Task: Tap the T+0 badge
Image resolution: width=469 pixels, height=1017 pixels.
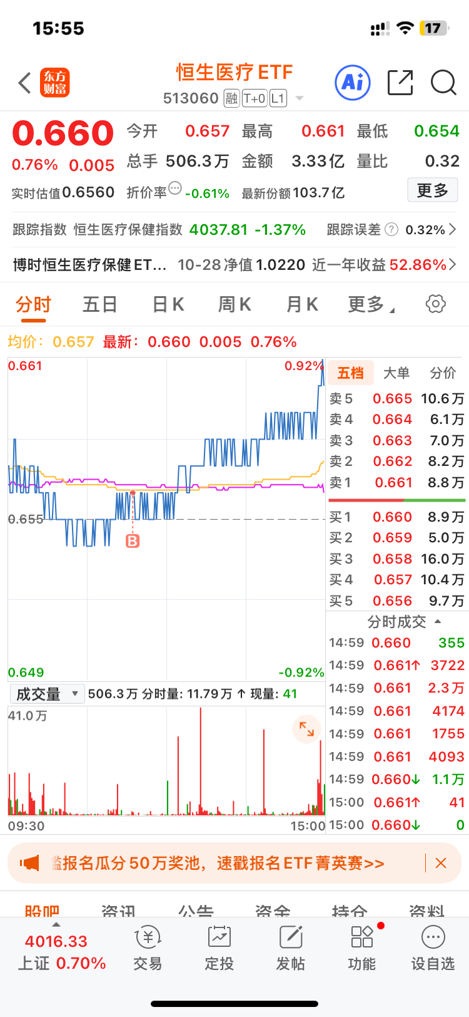Action: click(255, 98)
